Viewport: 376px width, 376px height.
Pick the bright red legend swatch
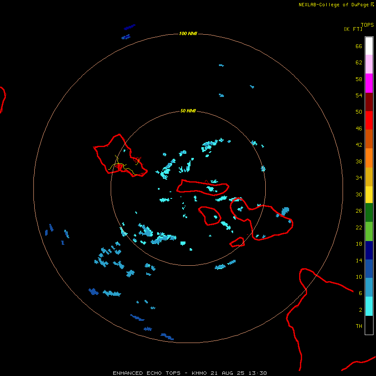(369, 120)
